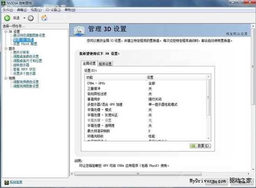Select the 各向异性过滤 setting row

click(146, 94)
